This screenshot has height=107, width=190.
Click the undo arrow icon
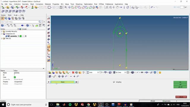click(x=152, y=7)
